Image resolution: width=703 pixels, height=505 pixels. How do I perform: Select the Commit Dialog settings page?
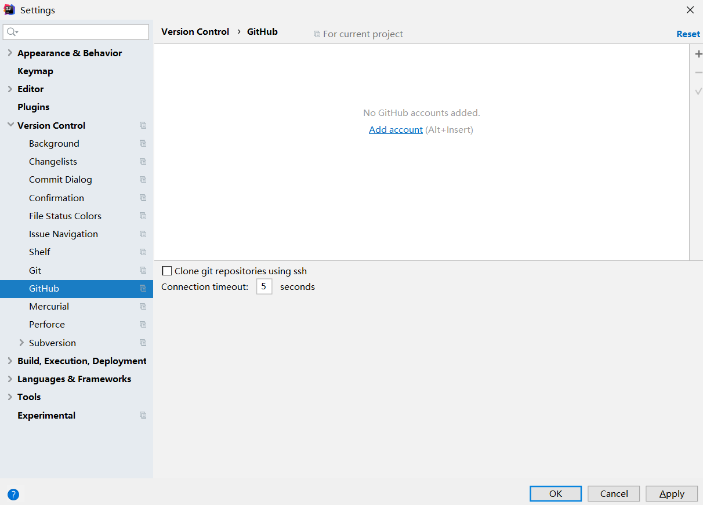[x=60, y=180]
